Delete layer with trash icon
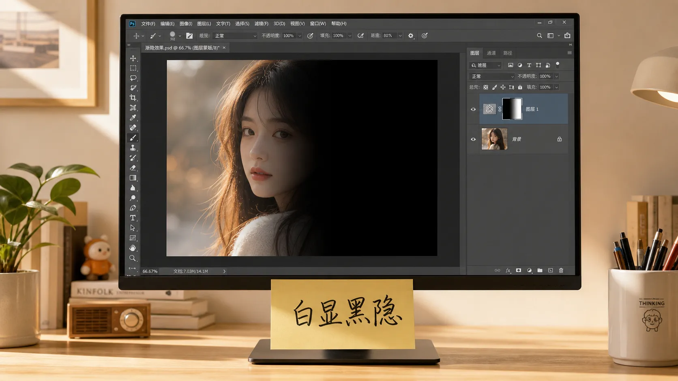Screen dimensions: 678x381 (x=561, y=270)
